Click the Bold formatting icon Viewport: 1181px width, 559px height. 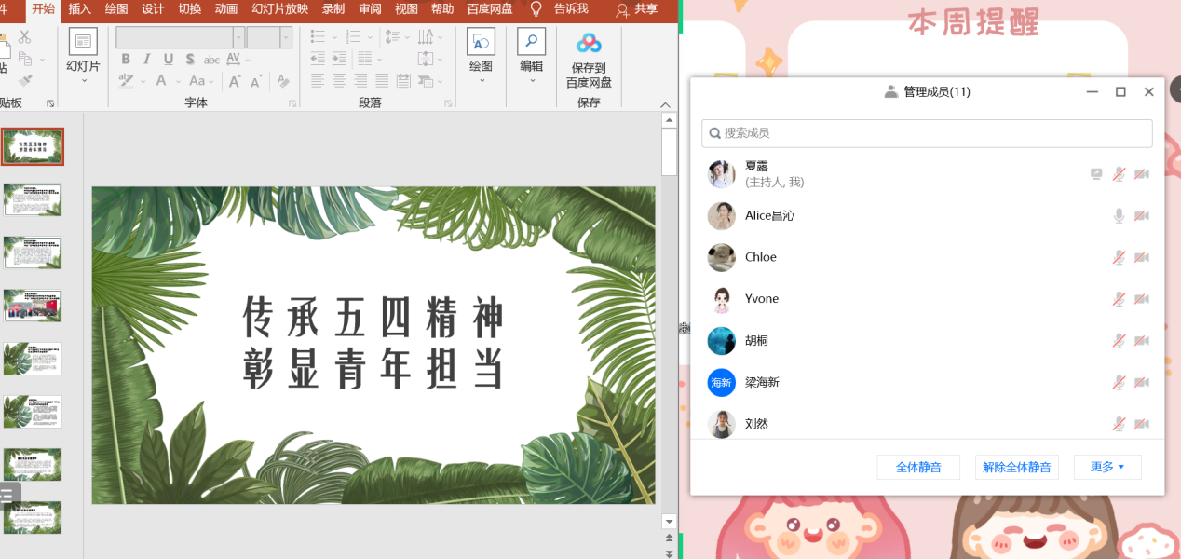coord(126,60)
